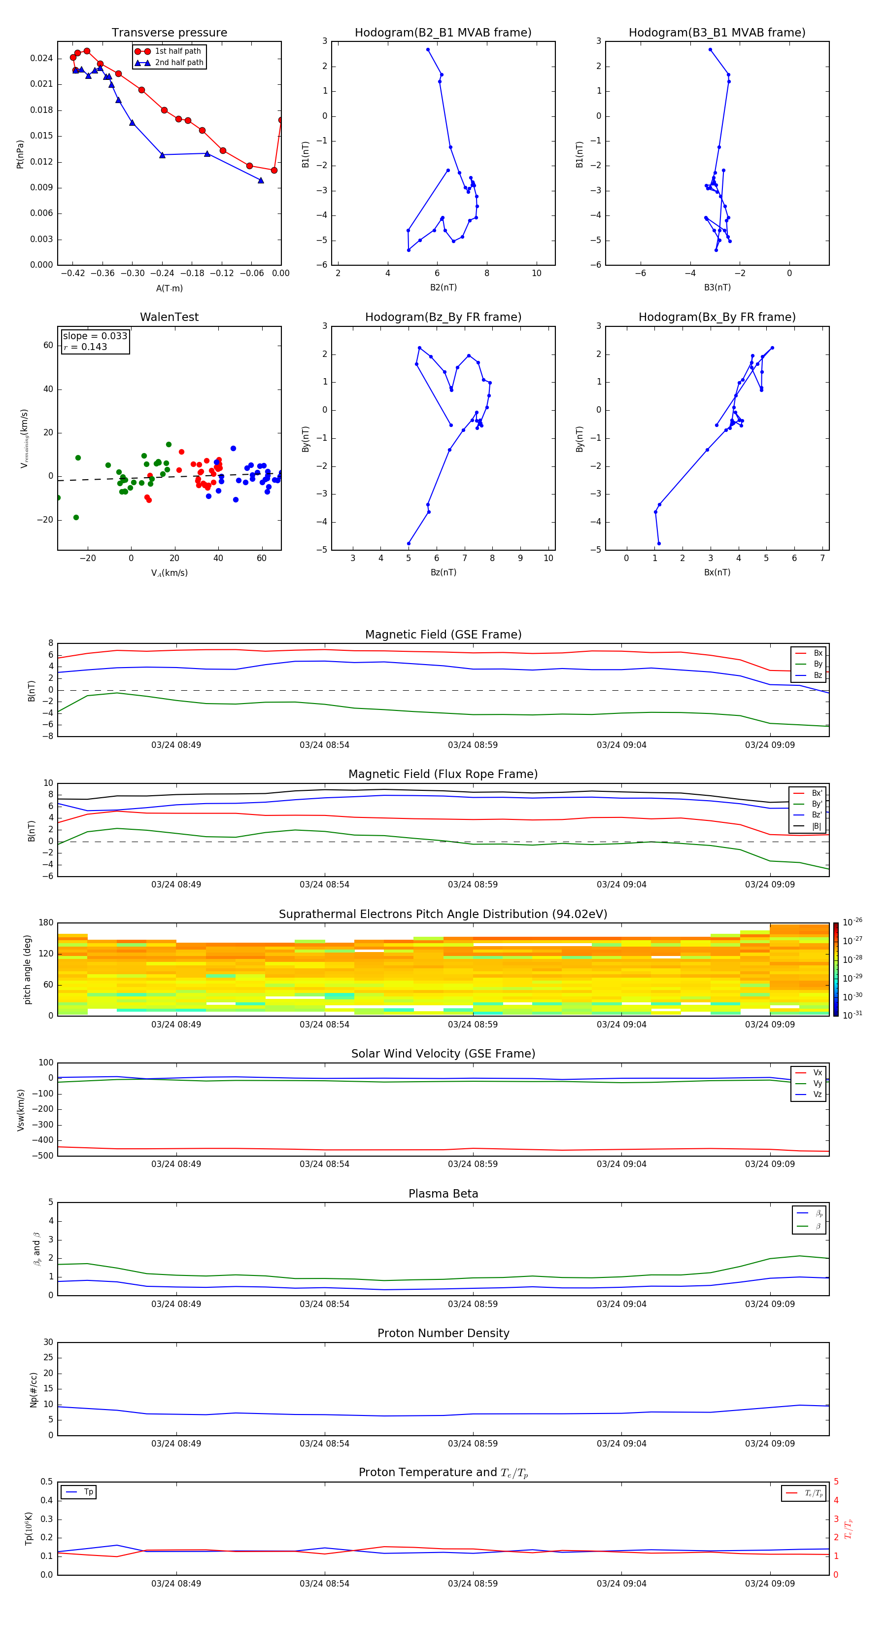The height and width of the screenshot is (1627, 887).
Task: Click the 'Magnetic Field (GSE Frame)' title
Action: [443, 635]
